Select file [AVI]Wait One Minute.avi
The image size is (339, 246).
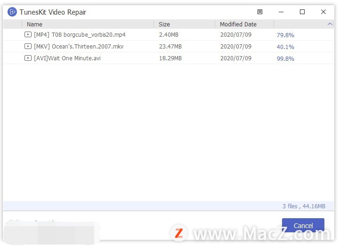[x=67, y=58]
